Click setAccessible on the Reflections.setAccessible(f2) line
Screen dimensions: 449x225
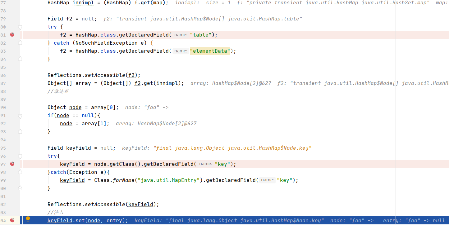click(105, 75)
